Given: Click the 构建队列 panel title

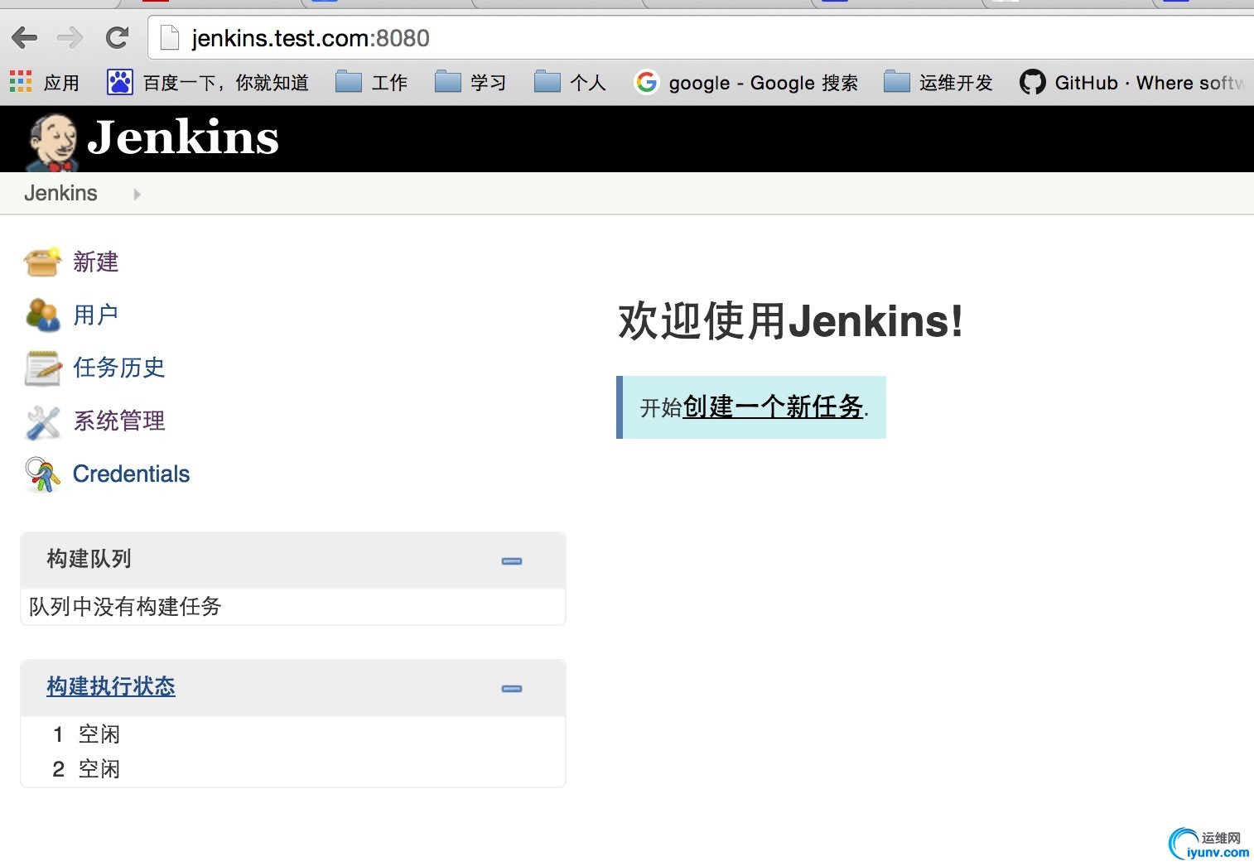Looking at the screenshot, I should pos(89,559).
